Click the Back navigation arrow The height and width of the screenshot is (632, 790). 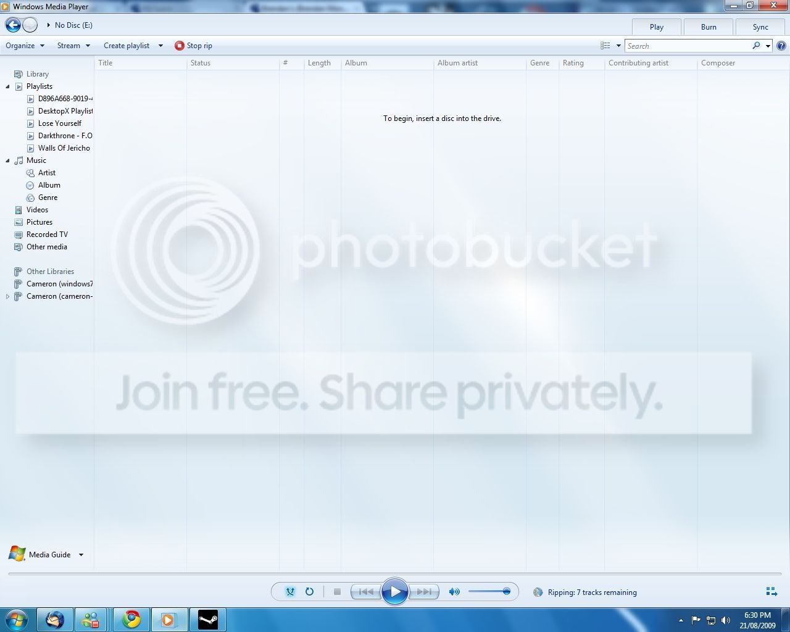[13, 25]
